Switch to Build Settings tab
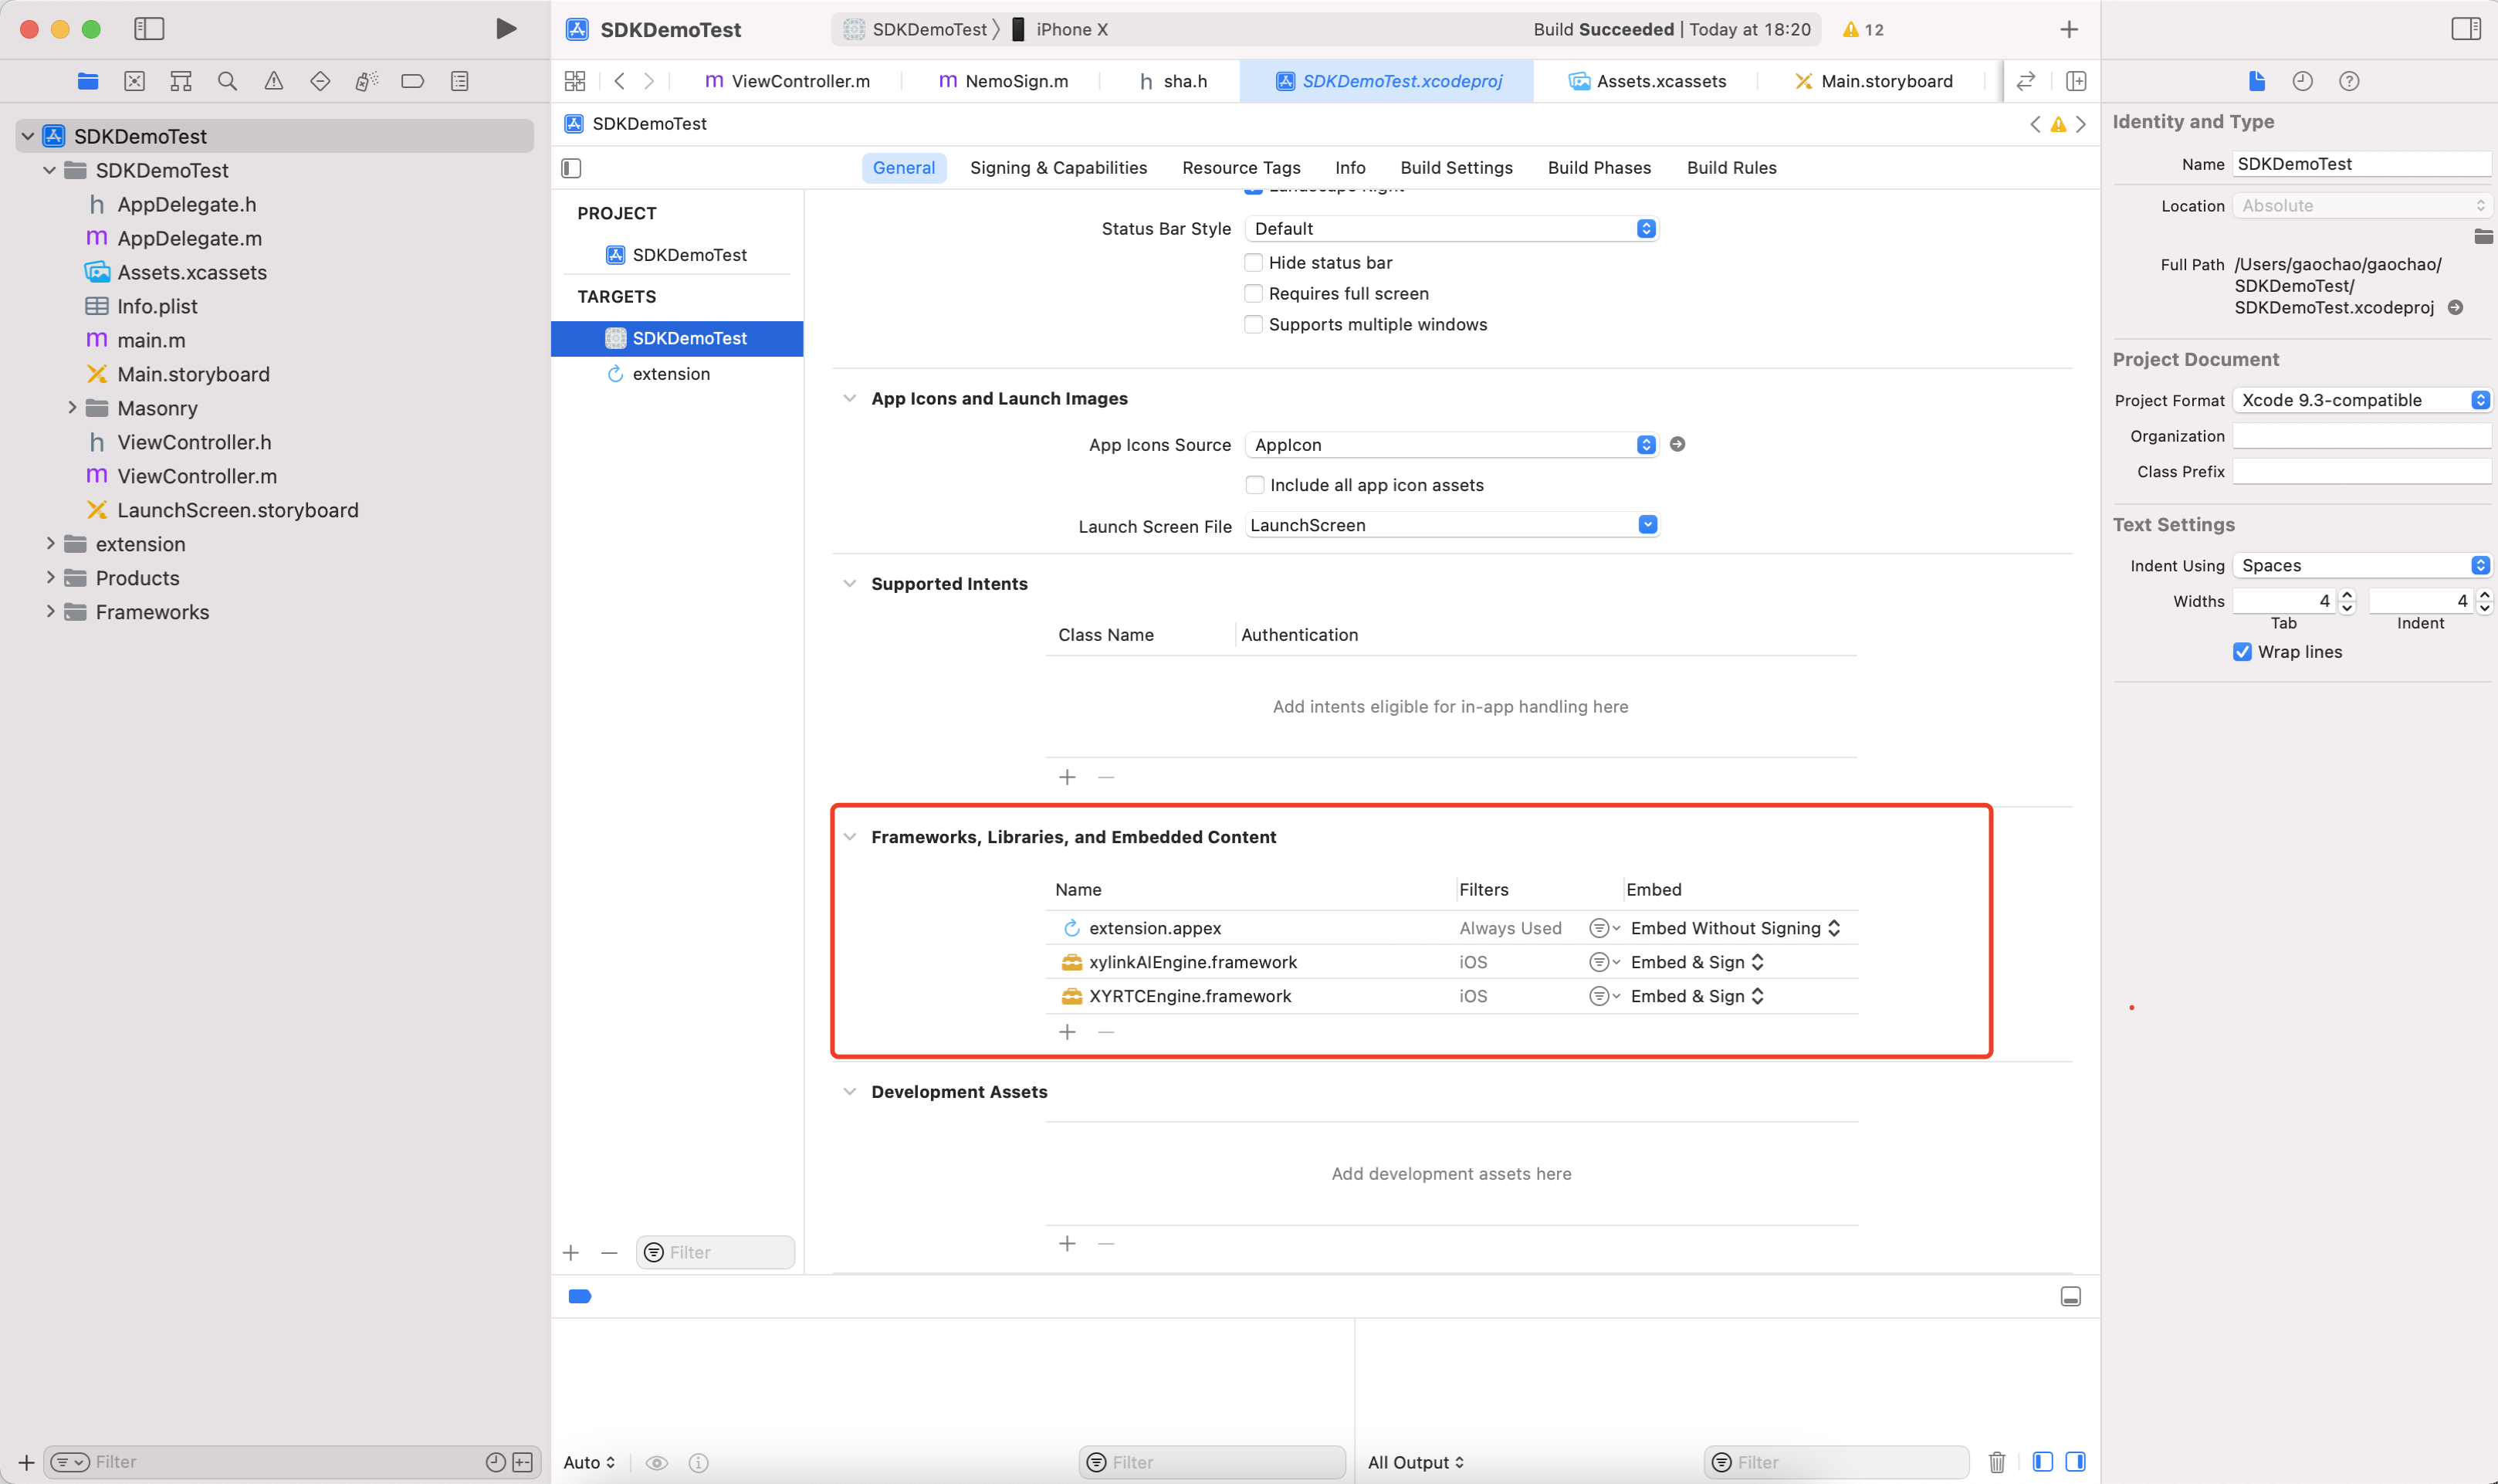 (x=1457, y=168)
